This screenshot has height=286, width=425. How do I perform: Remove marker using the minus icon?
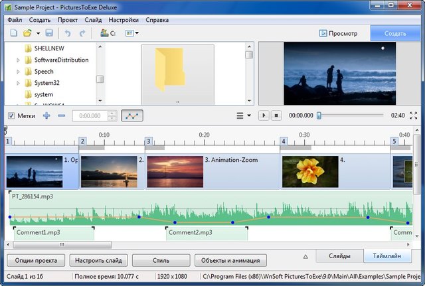pos(62,115)
